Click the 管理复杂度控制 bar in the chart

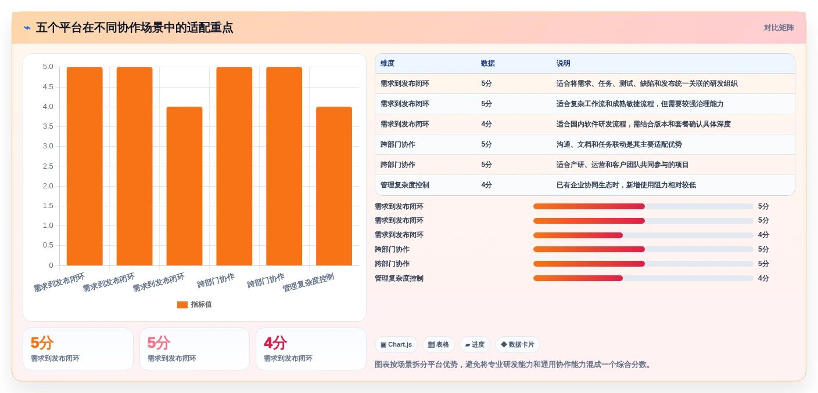coord(334,186)
